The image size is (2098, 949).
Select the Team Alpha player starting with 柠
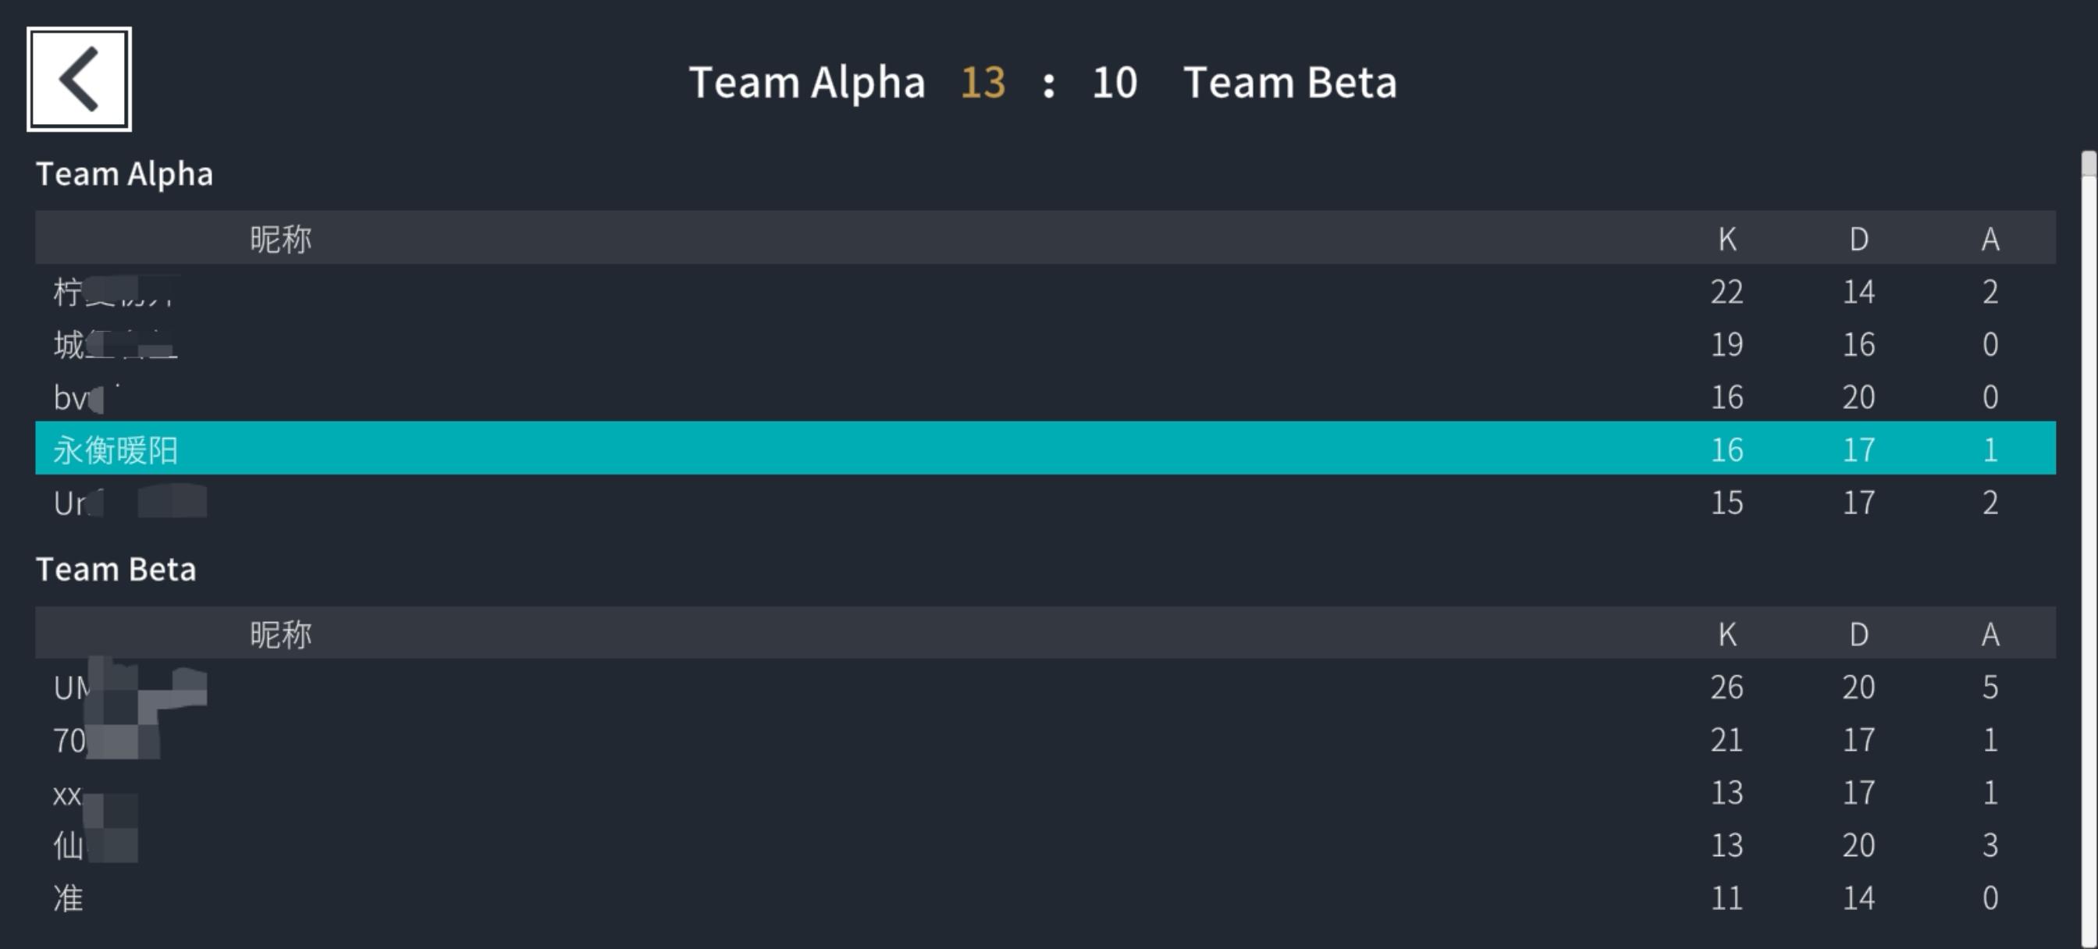pos(114,292)
